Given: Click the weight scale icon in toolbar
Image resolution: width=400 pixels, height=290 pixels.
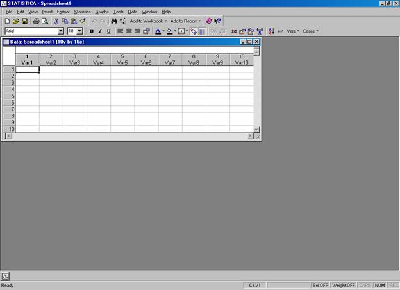Looking at the screenshot, I should click(260, 31).
